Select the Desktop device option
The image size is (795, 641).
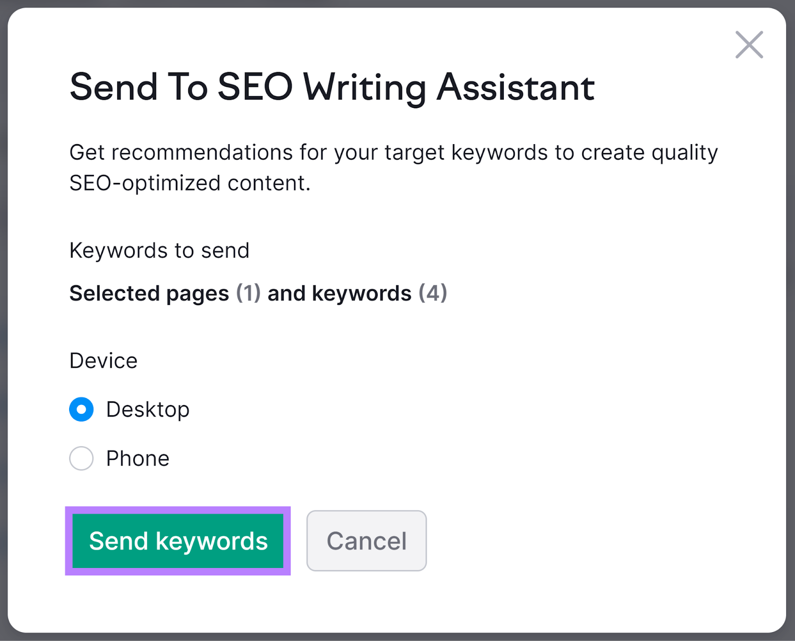coord(81,409)
